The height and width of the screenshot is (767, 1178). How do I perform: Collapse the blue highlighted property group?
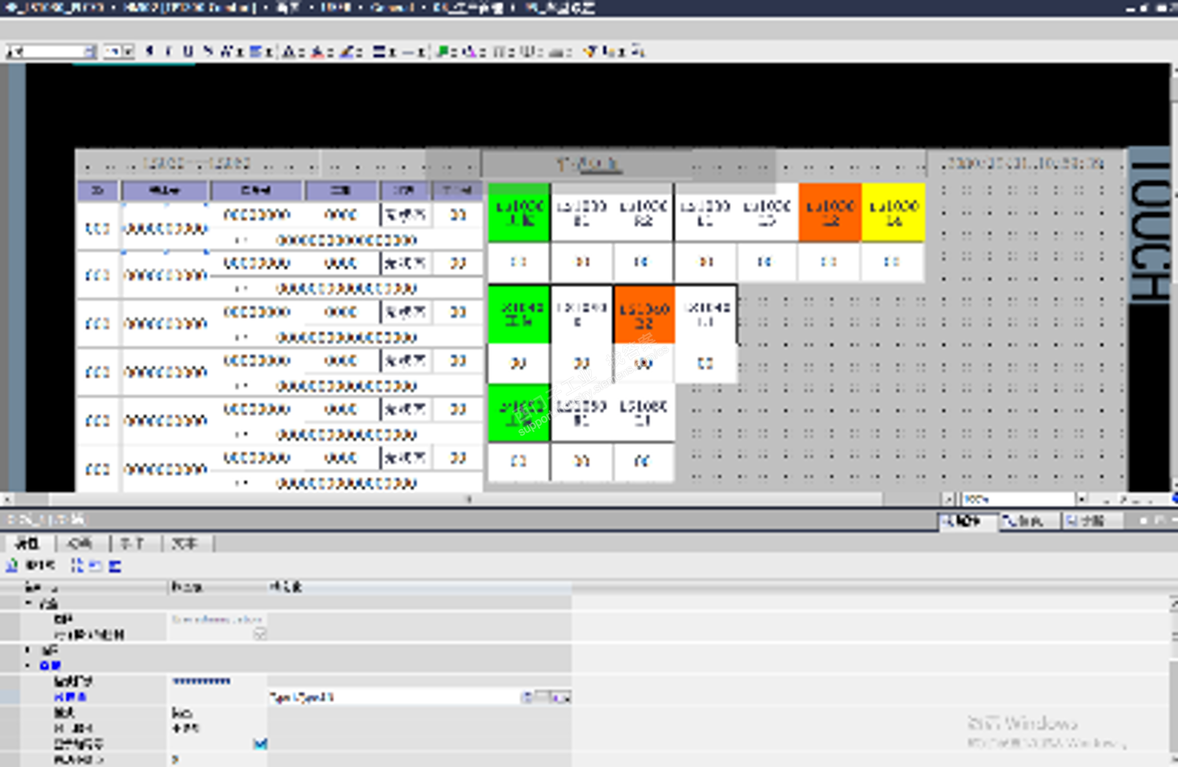pos(28,666)
